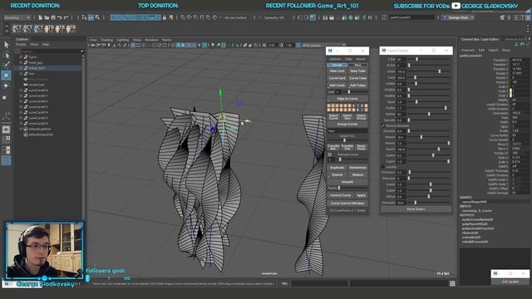The image size is (532, 299).
Task: Click the Curve Tube button
Action: point(357,78)
